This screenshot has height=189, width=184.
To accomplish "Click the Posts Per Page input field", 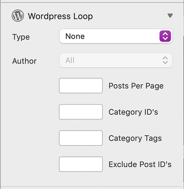I will (81, 86).
